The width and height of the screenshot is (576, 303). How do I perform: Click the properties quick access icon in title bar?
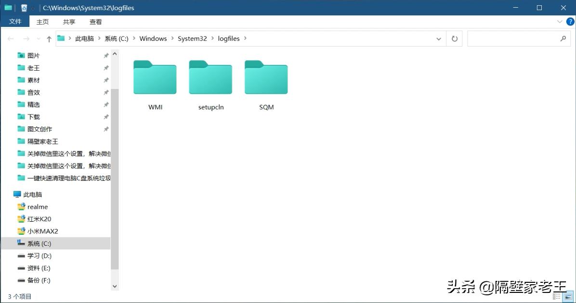click(x=24, y=8)
